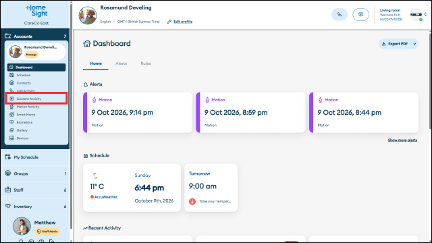Image resolution: width=432 pixels, height=243 pixels.
Task: Click Rosamund Develing's header profile photo
Action: point(88,15)
